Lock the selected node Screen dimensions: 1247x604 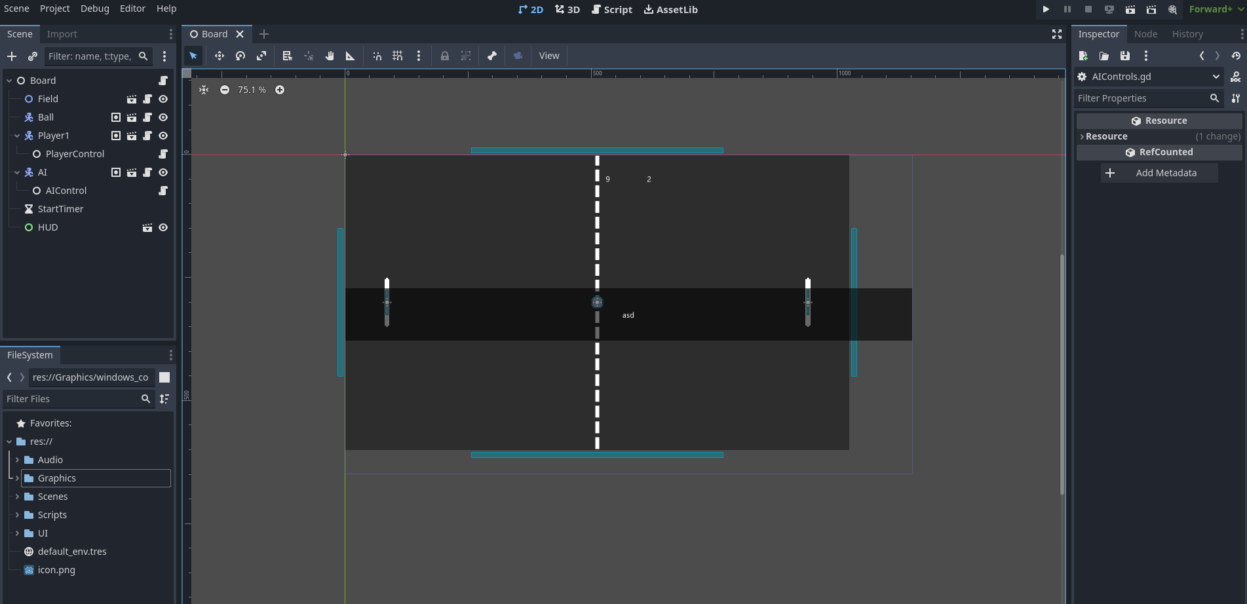(445, 56)
